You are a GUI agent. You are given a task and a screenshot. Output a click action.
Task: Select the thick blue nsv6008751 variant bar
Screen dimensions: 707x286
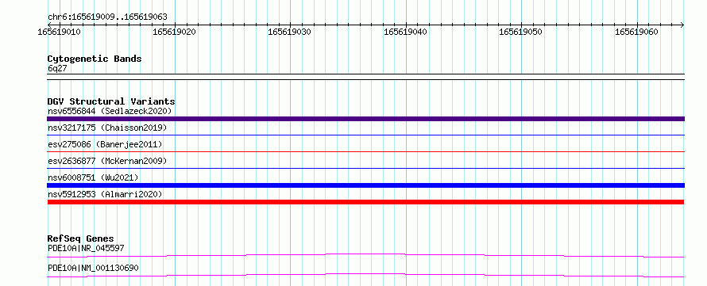coord(365,185)
